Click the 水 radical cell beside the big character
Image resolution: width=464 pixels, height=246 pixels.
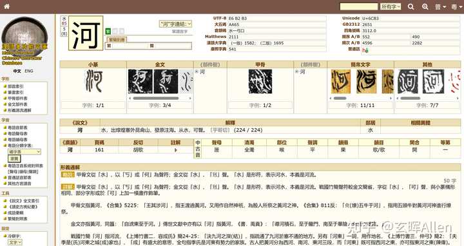click(64, 19)
